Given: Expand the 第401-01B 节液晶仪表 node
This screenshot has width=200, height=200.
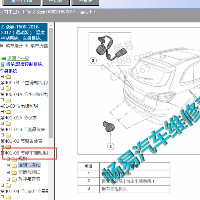Looking at the screenshot, I should coord(2,123).
